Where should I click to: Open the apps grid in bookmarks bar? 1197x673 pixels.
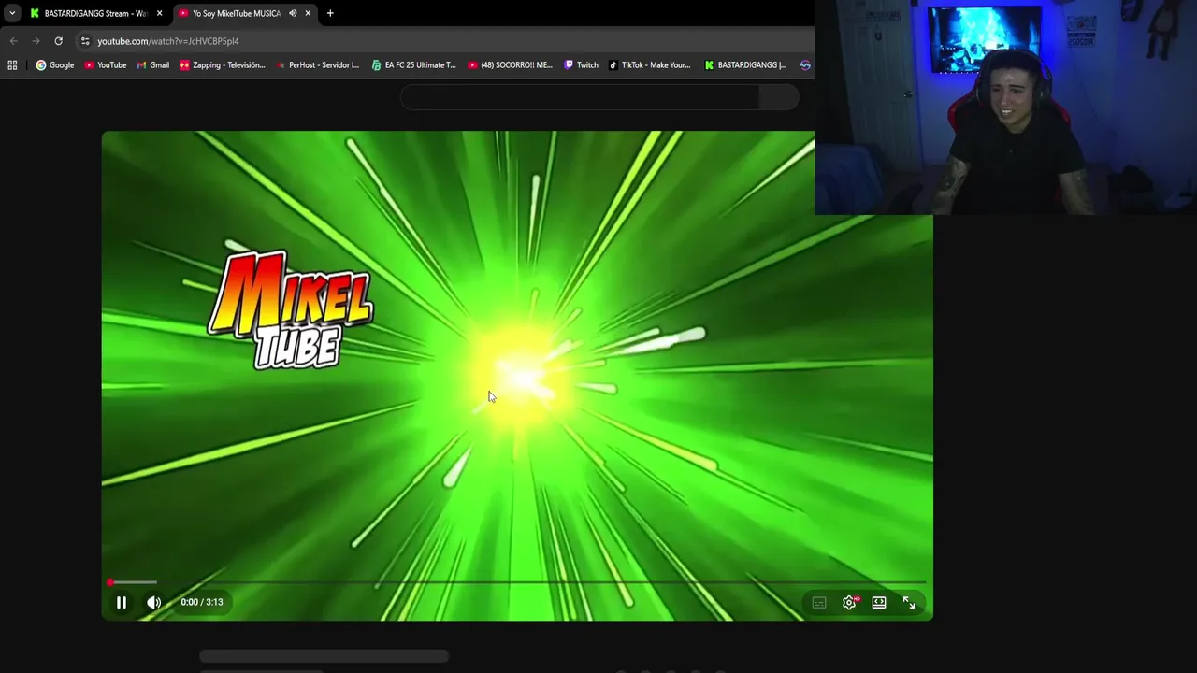[12, 65]
